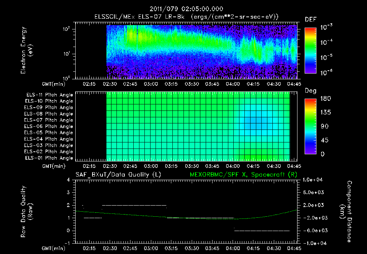Click the 02:15 tick under the spectrogram
The image size is (367, 254).
[x=89, y=84]
